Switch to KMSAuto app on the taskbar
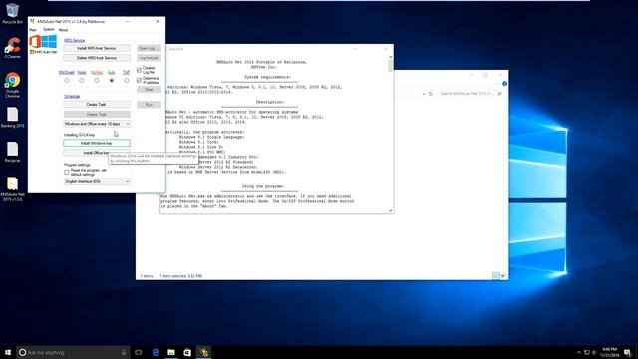The height and width of the screenshot is (359, 638). tap(203, 352)
